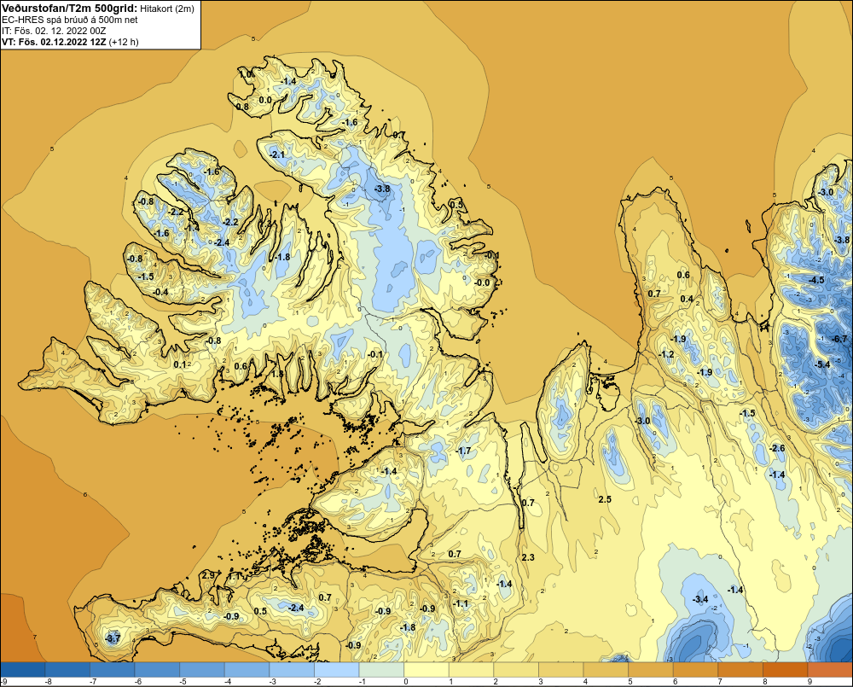
Task: Click the legend scale label "5"
Action: coord(630,682)
